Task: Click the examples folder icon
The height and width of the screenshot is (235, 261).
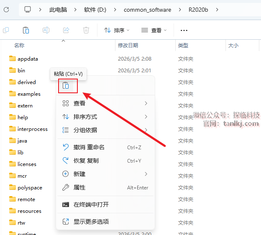Action: 13,94
